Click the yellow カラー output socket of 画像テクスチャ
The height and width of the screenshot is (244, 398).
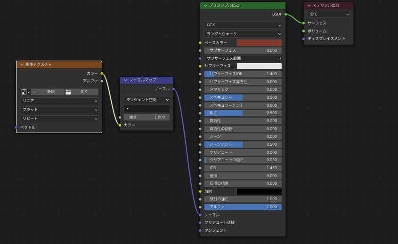(x=102, y=73)
